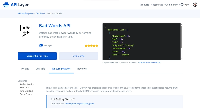Jump to Error Codes in contents
The height and width of the screenshot is (111, 200).
[x=26, y=94]
